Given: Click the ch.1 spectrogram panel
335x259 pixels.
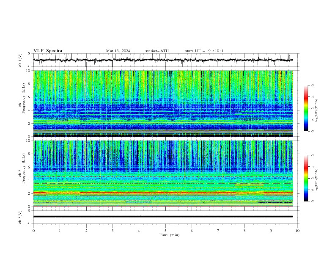Looking at the screenshot, I should [x=163, y=103].
